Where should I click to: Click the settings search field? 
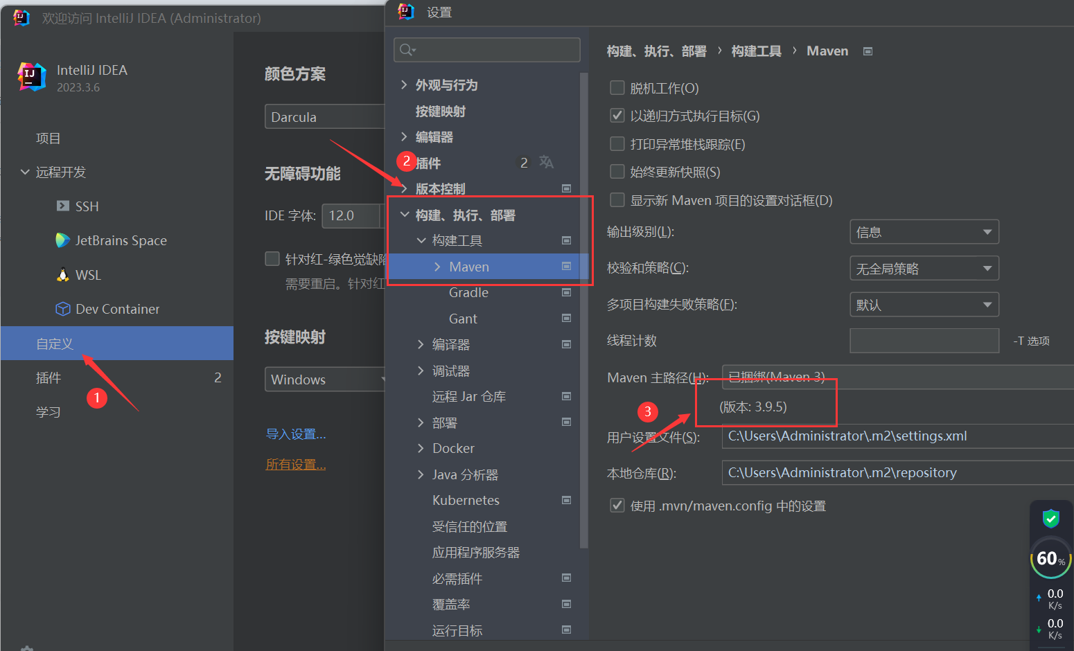[486, 50]
